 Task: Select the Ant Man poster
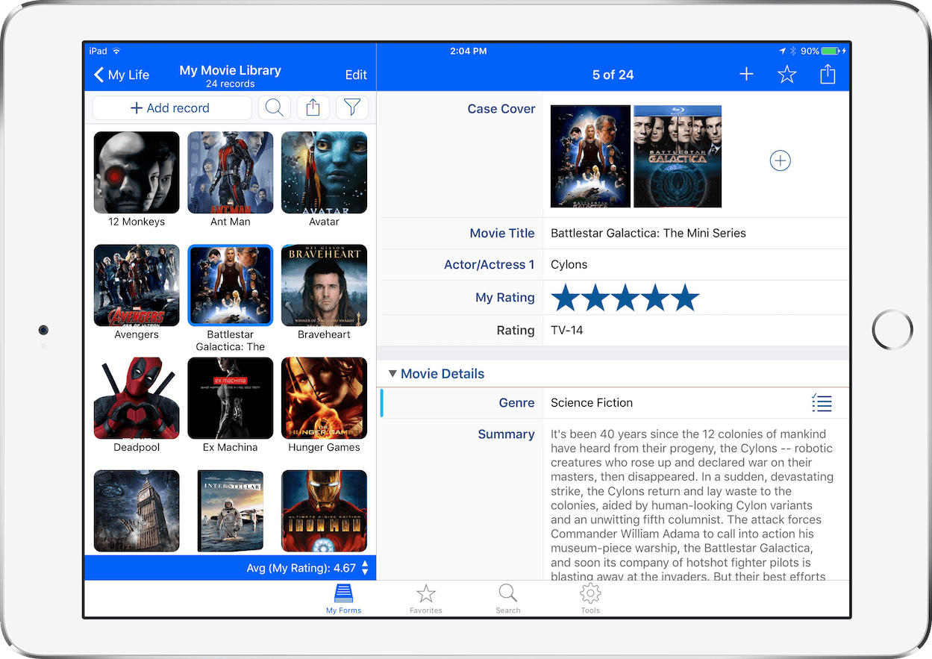coord(231,172)
